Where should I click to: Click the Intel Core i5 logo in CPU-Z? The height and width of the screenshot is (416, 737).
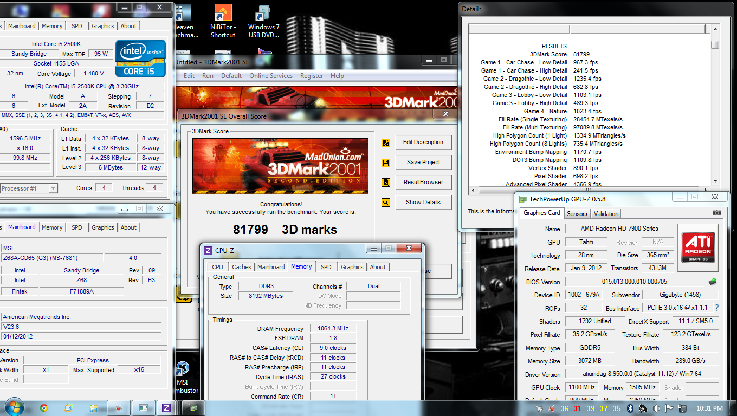point(140,58)
